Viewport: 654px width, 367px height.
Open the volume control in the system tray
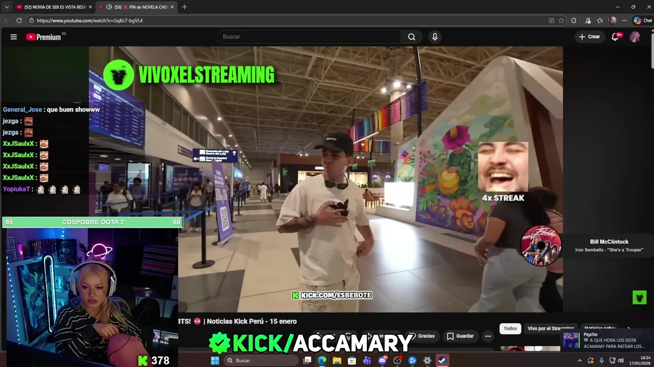(x=620, y=360)
